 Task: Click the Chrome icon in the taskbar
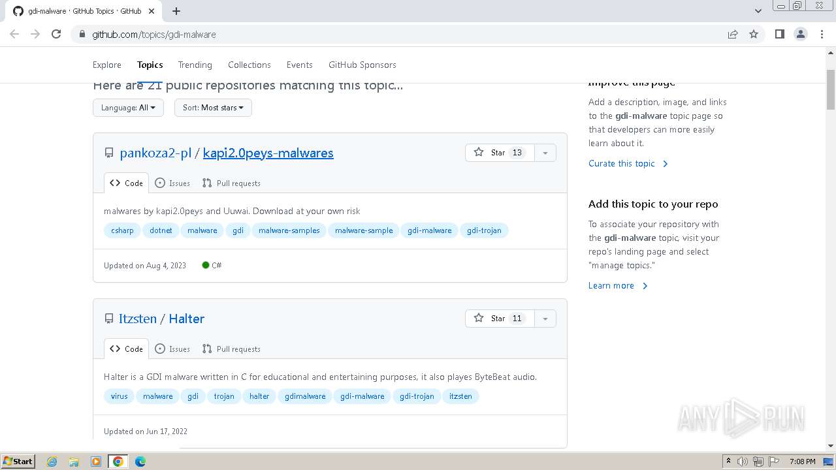pyautogui.click(x=118, y=462)
